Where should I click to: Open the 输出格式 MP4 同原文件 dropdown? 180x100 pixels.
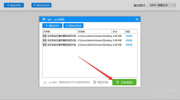(x=162, y=5)
